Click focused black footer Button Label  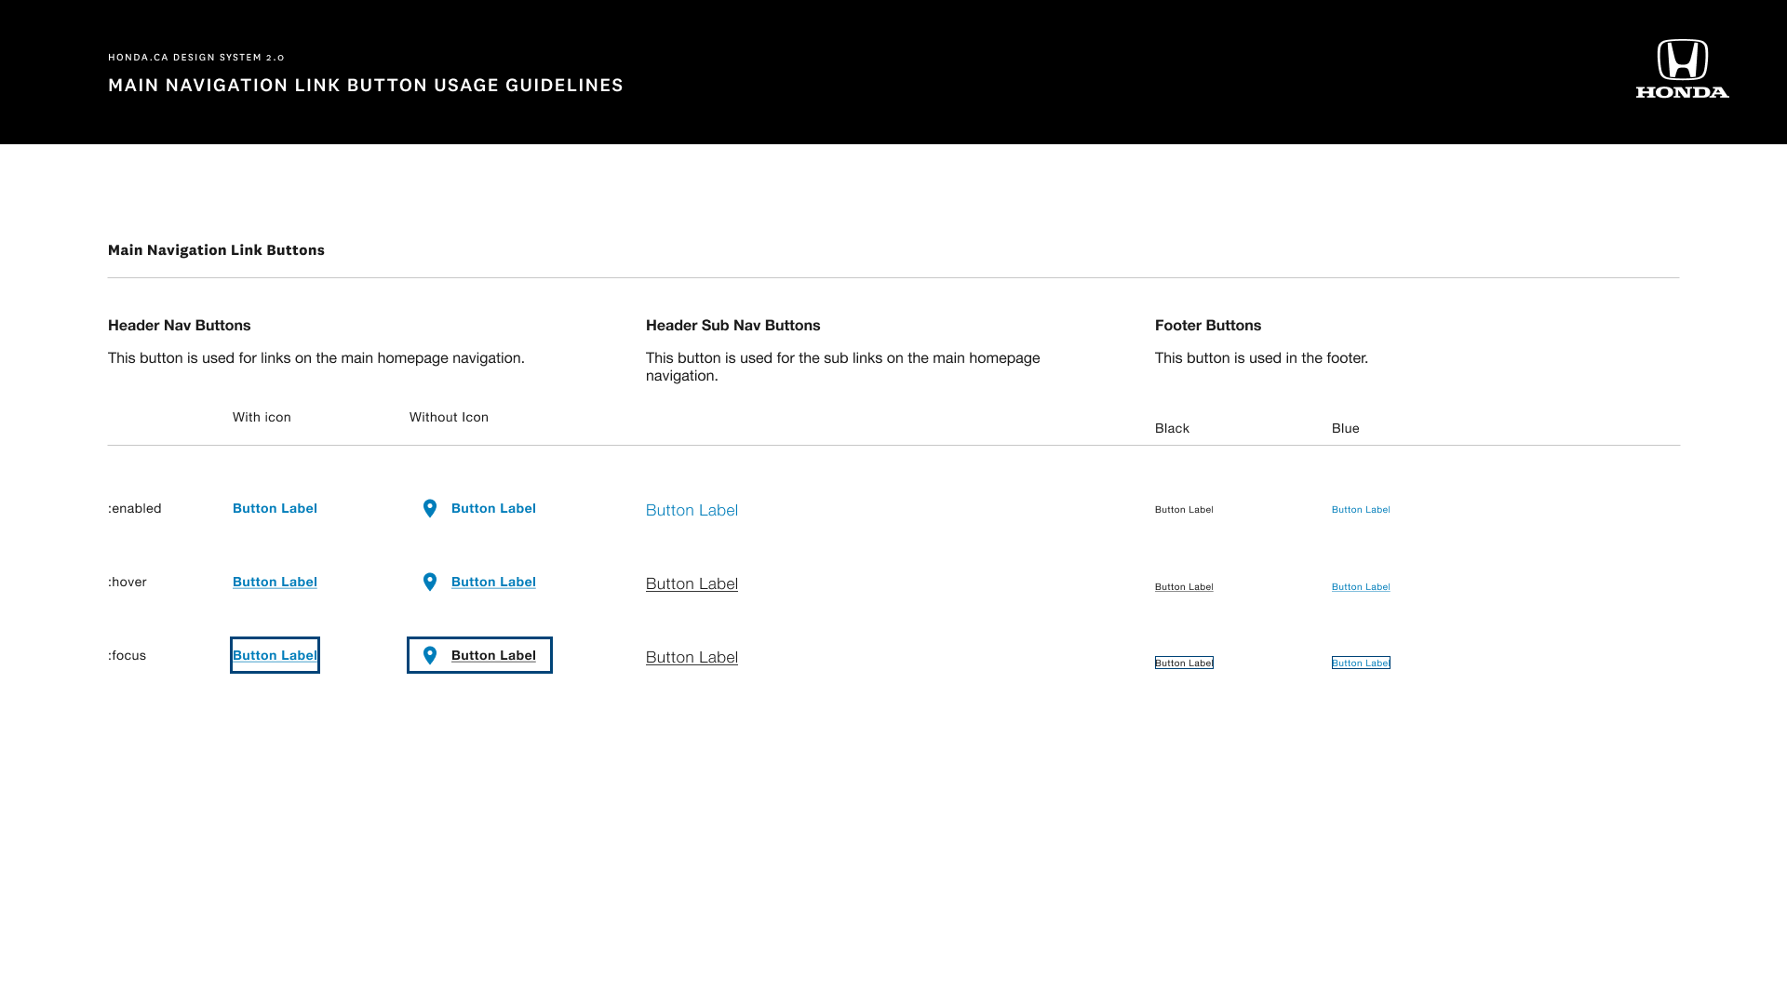[1184, 663]
